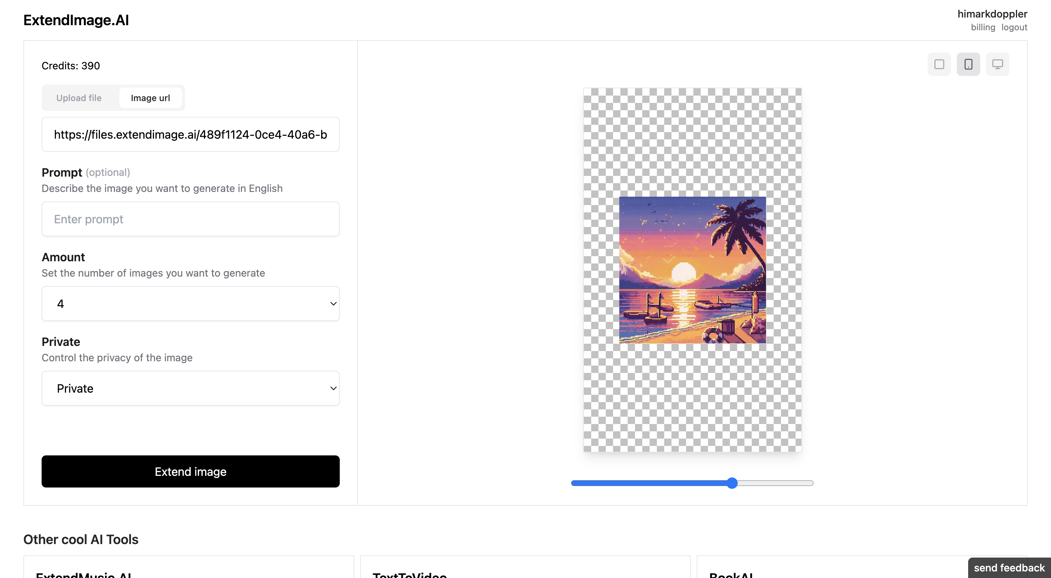
Task: Focus the image URL input field
Action: tap(190, 135)
